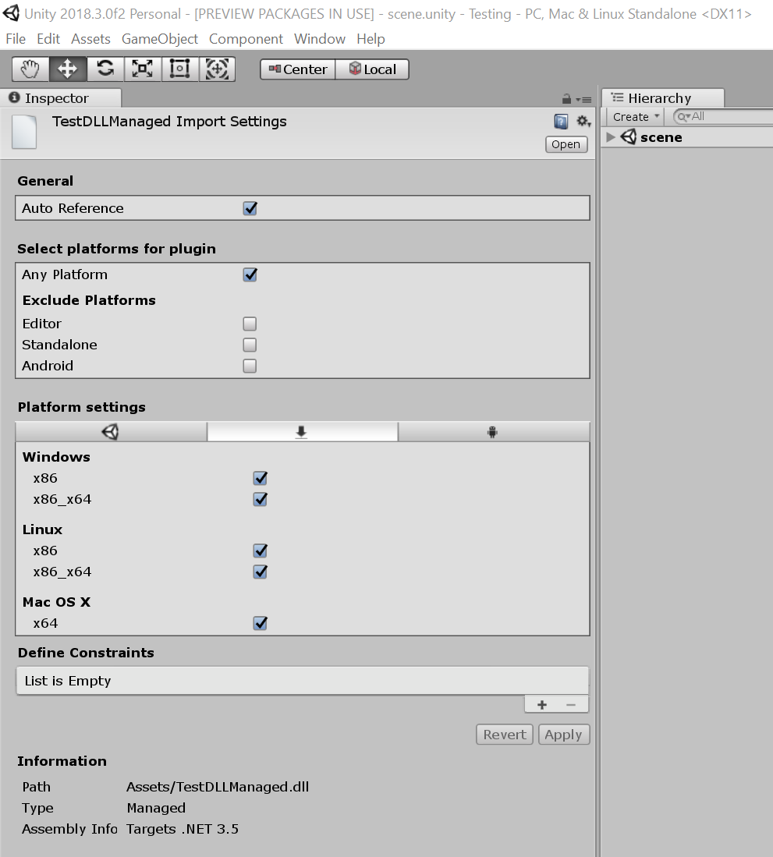Viewport: 773px width, 857px height.
Task: Select the Rotate tool
Action: (105, 69)
